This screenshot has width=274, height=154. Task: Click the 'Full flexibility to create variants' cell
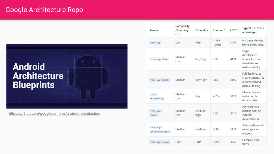point(253,80)
